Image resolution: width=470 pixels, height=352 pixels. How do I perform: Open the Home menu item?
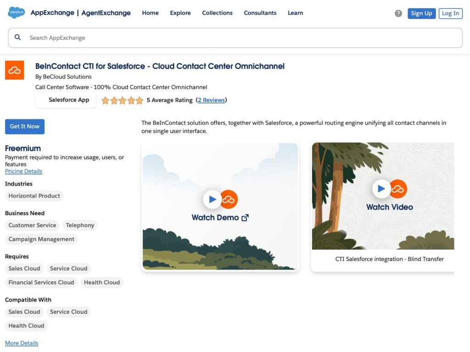[150, 13]
